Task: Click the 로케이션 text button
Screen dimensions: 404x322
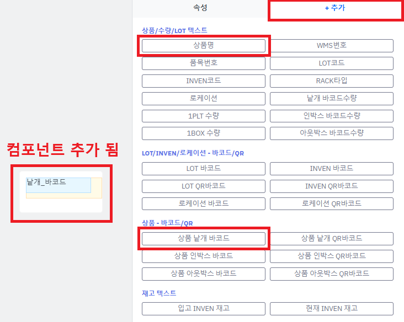Action: tap(203, 98)
